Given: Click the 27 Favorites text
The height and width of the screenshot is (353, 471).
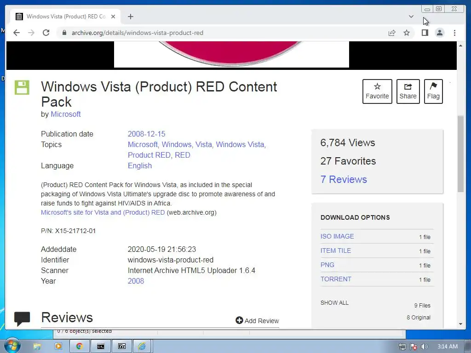Looking at the screenshot, I should pos(348,161).
